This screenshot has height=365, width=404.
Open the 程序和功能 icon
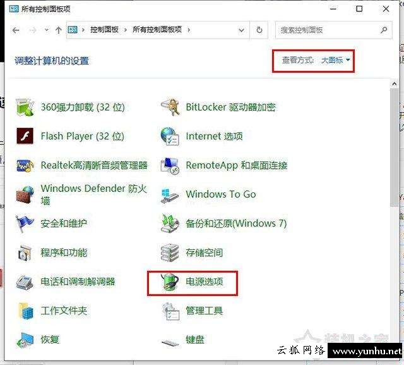(x=25, y=252)
